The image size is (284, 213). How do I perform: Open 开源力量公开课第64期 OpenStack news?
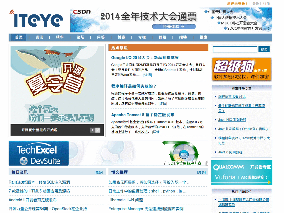tap(50, 209)
